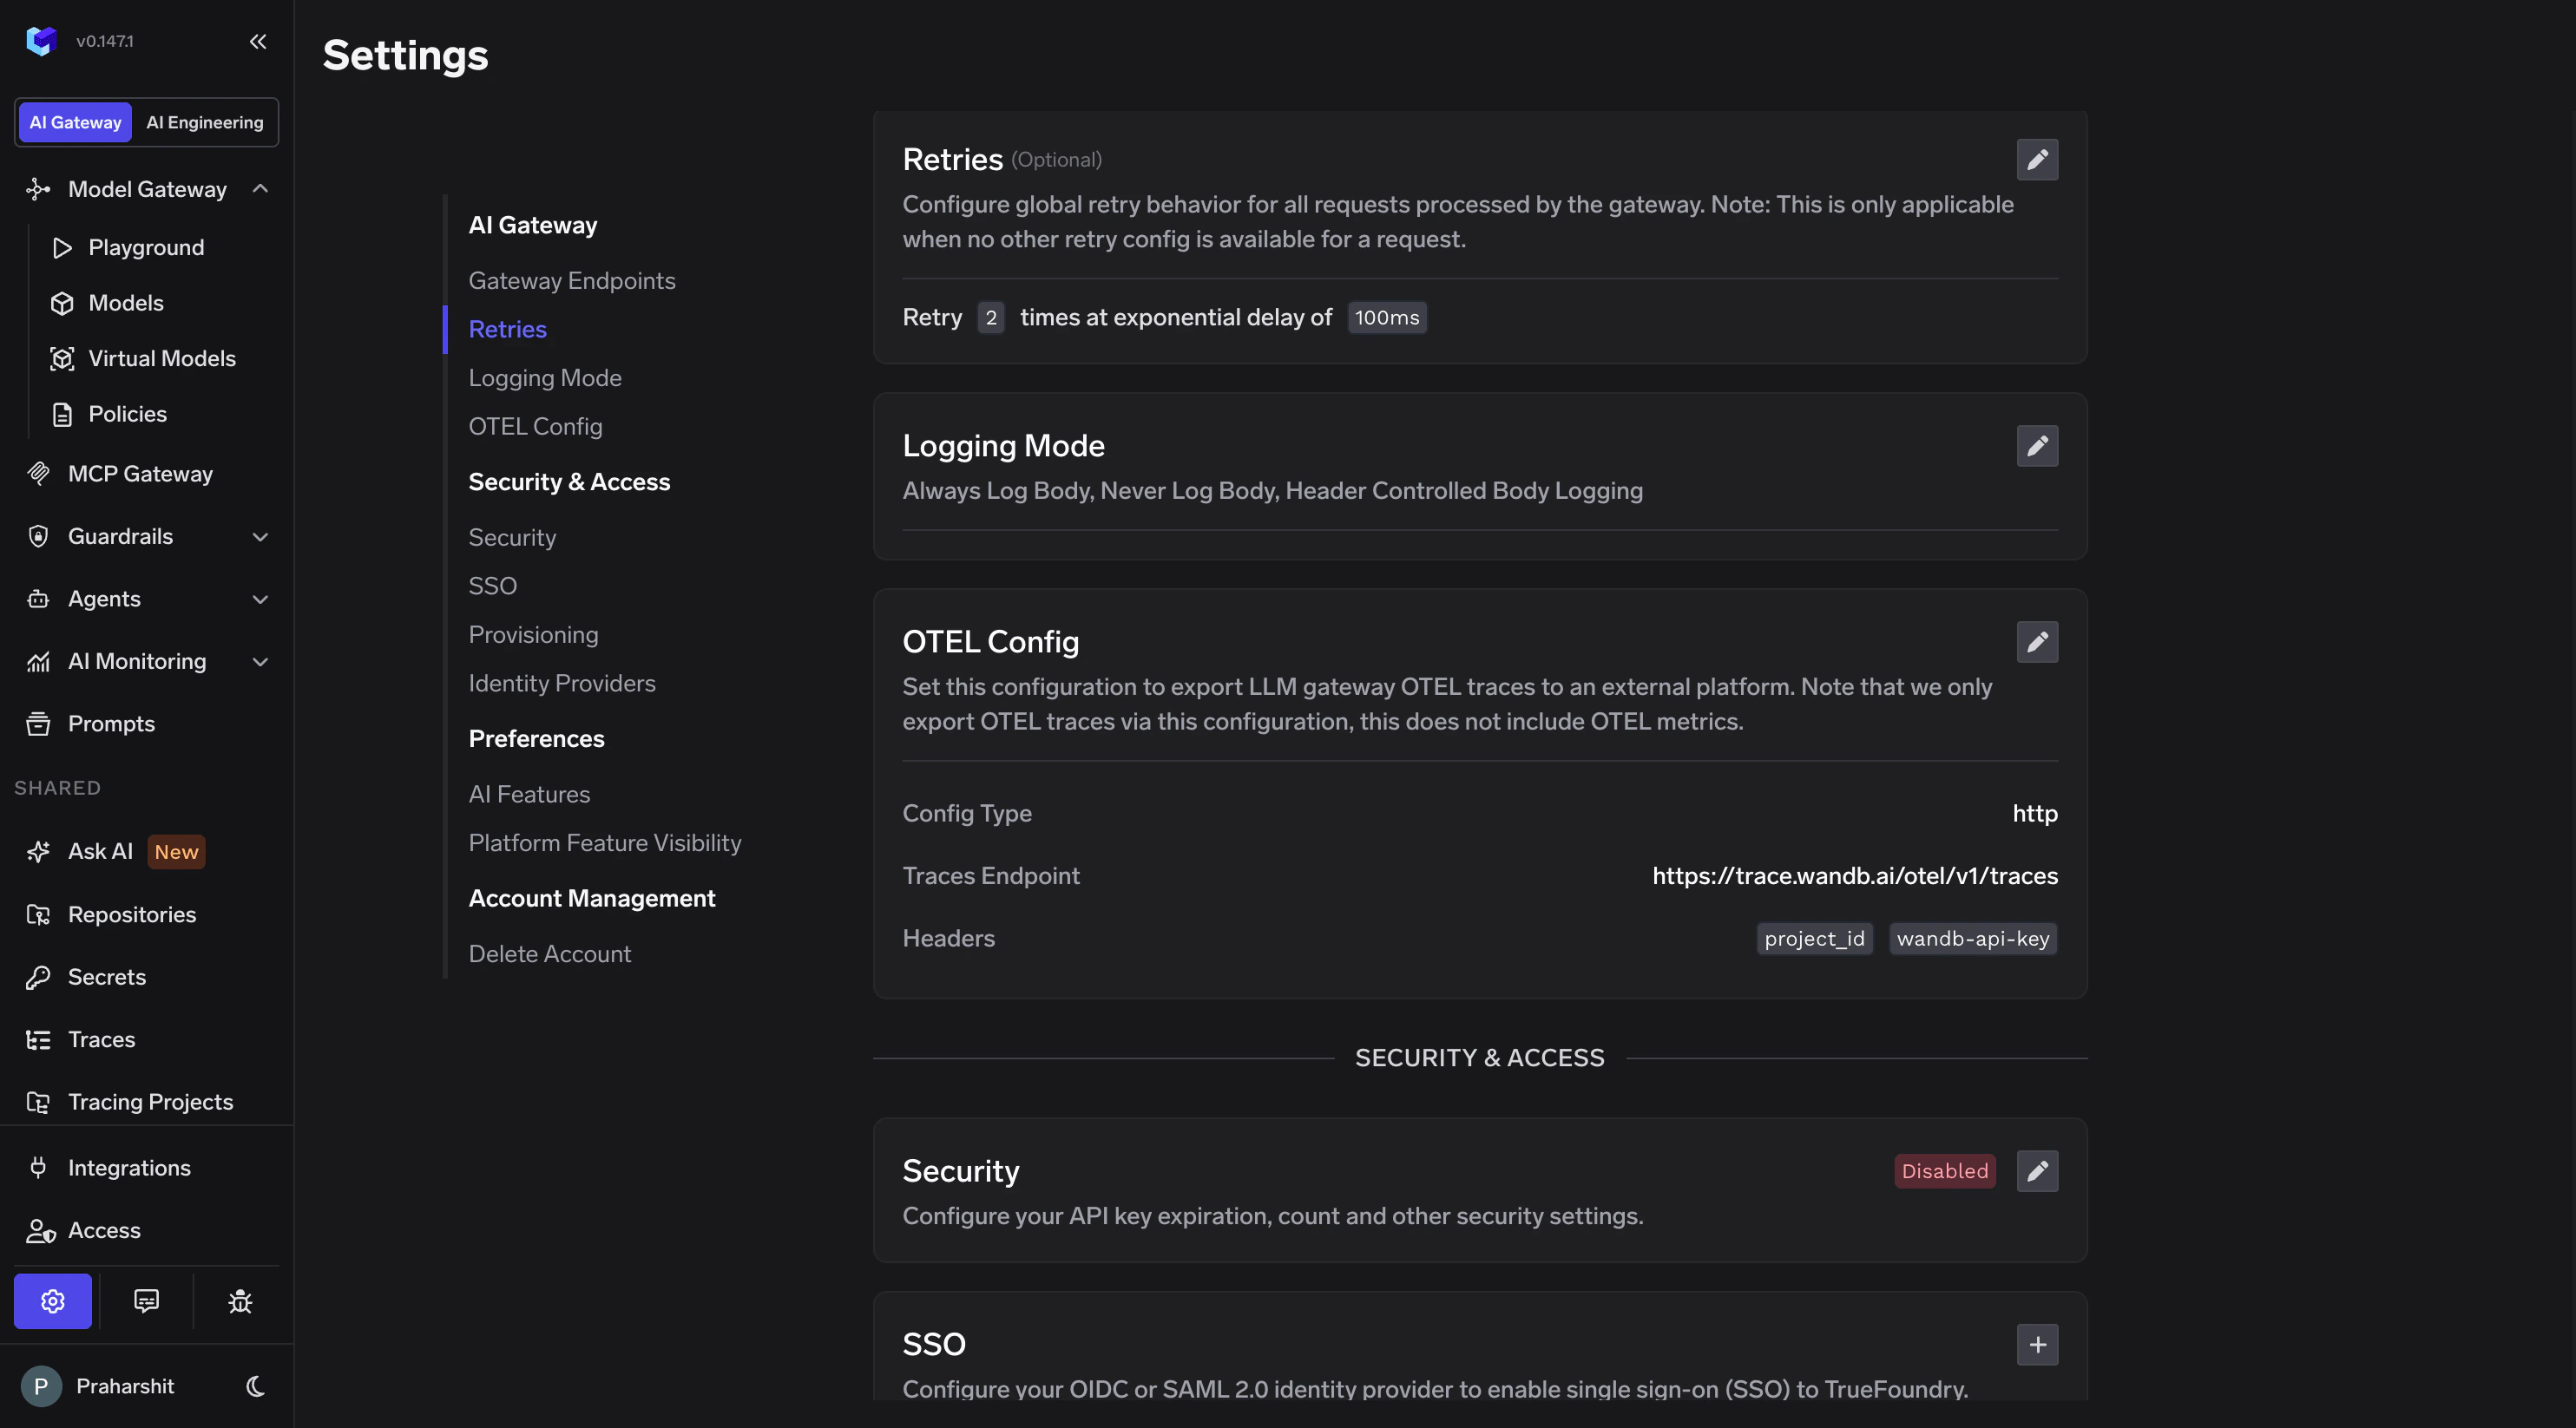Viewport: 2576px width, 1428px height.
Task: Open the feedback chat icon
Action: tap(146, 1301)
